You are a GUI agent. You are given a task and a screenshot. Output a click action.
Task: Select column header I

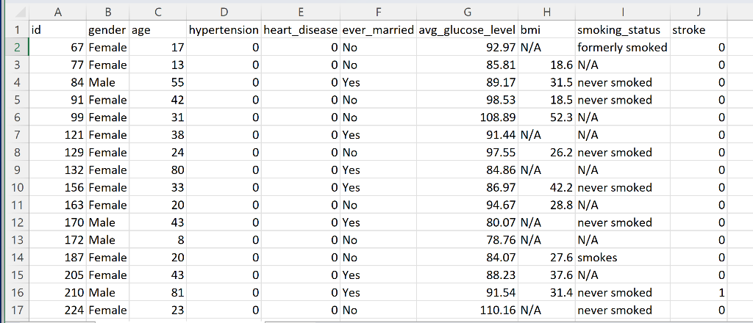(623, 13)
